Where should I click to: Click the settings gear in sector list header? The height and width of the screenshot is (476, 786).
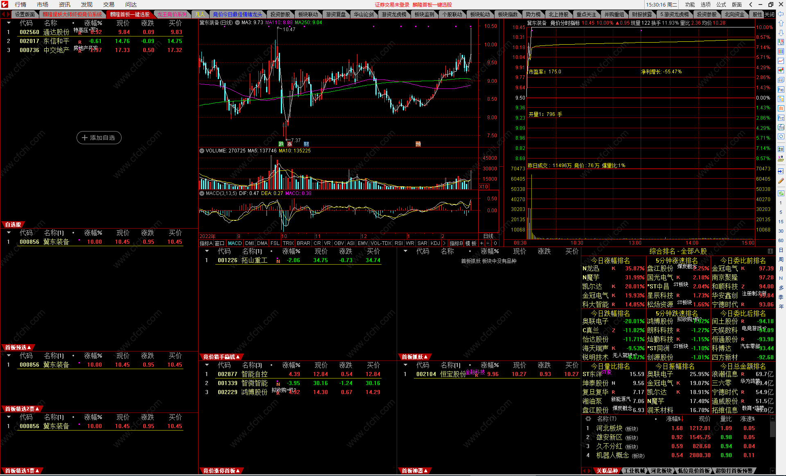tap(588, 419)
